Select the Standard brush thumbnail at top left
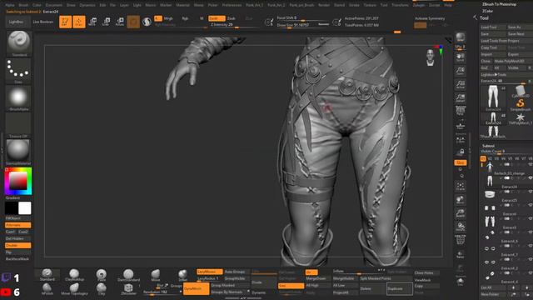This screenshot has width=533, height=300. point(18,43)
